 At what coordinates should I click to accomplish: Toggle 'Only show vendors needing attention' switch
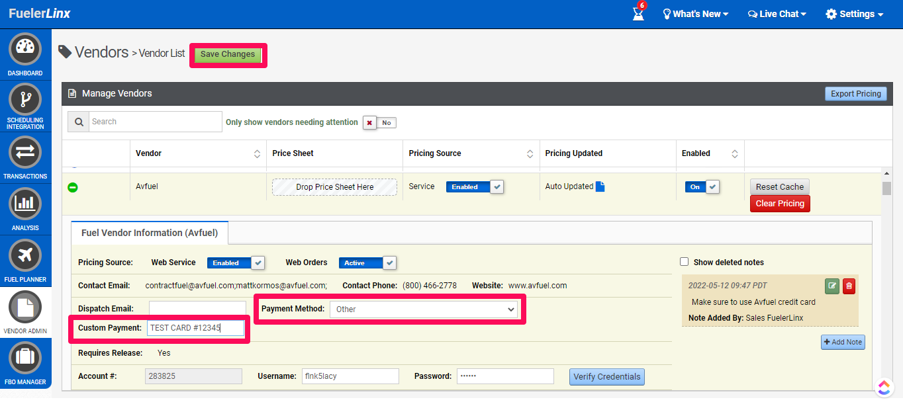click(x=379, y=122)
